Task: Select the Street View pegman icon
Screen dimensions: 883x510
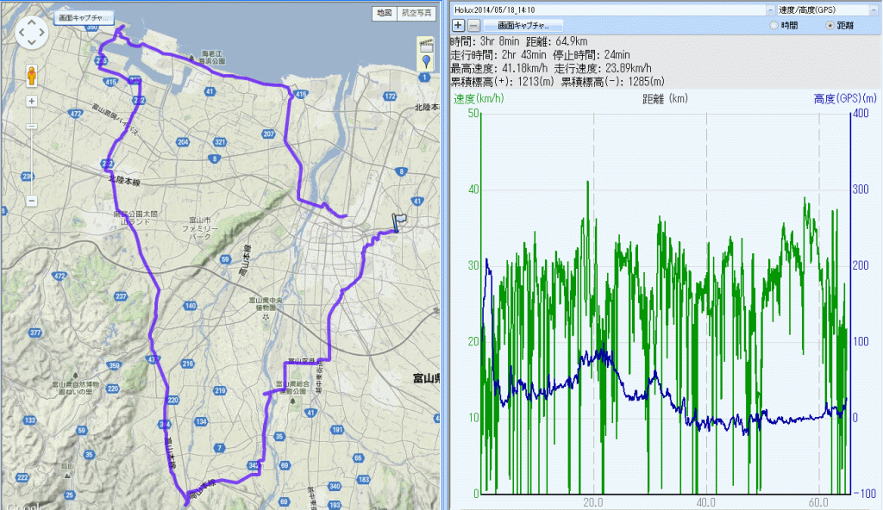Action: (32, 77)
